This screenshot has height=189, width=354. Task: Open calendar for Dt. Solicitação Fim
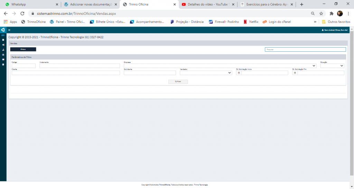point(295,73)
